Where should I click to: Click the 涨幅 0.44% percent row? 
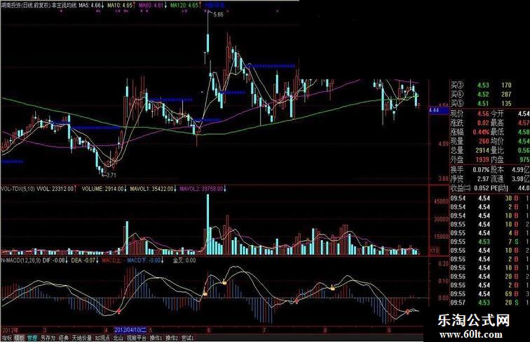coord(470,133)
